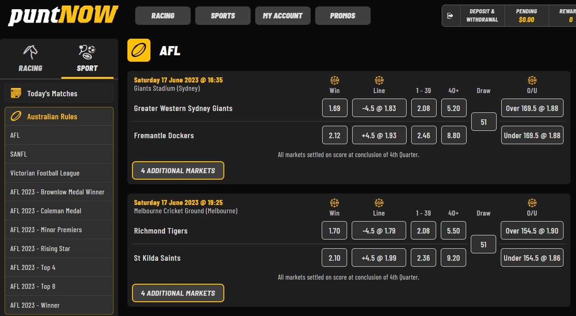Open AFL 2023 - Minor Premiers

pyautogui.click(x=59, y=230)
